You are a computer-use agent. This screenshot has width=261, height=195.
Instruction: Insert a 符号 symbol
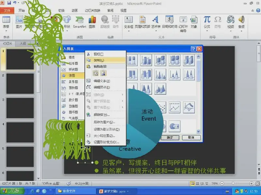218,22
